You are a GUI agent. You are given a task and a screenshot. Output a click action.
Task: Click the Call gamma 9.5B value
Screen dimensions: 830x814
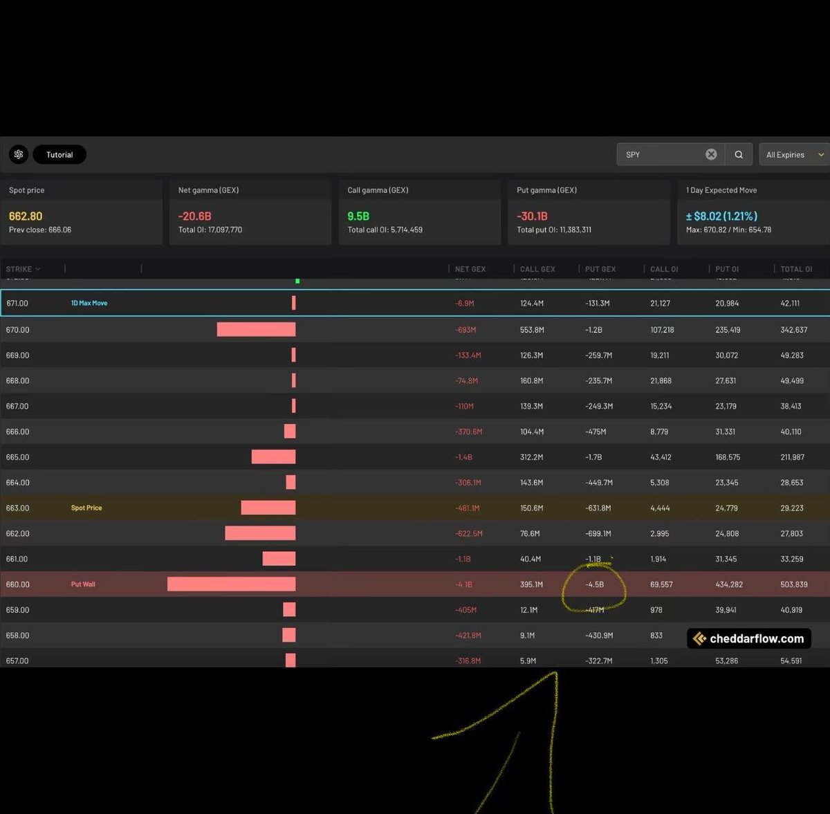[358, 216]
